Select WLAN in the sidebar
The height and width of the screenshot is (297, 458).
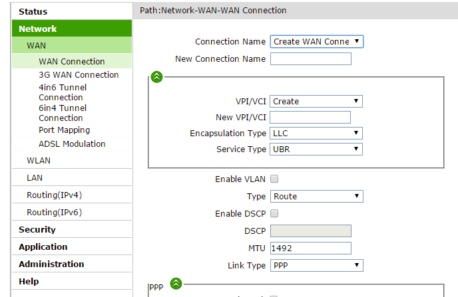39,161
